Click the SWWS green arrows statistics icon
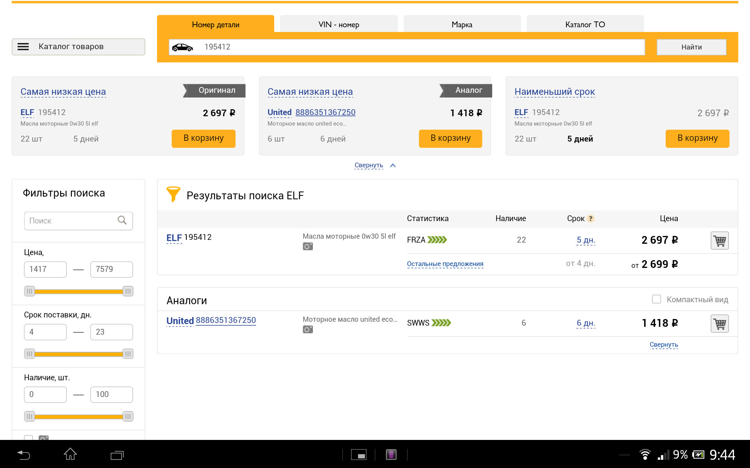This screenshot has width=750, height=468. pyautogui.click(x=441, y=323)
